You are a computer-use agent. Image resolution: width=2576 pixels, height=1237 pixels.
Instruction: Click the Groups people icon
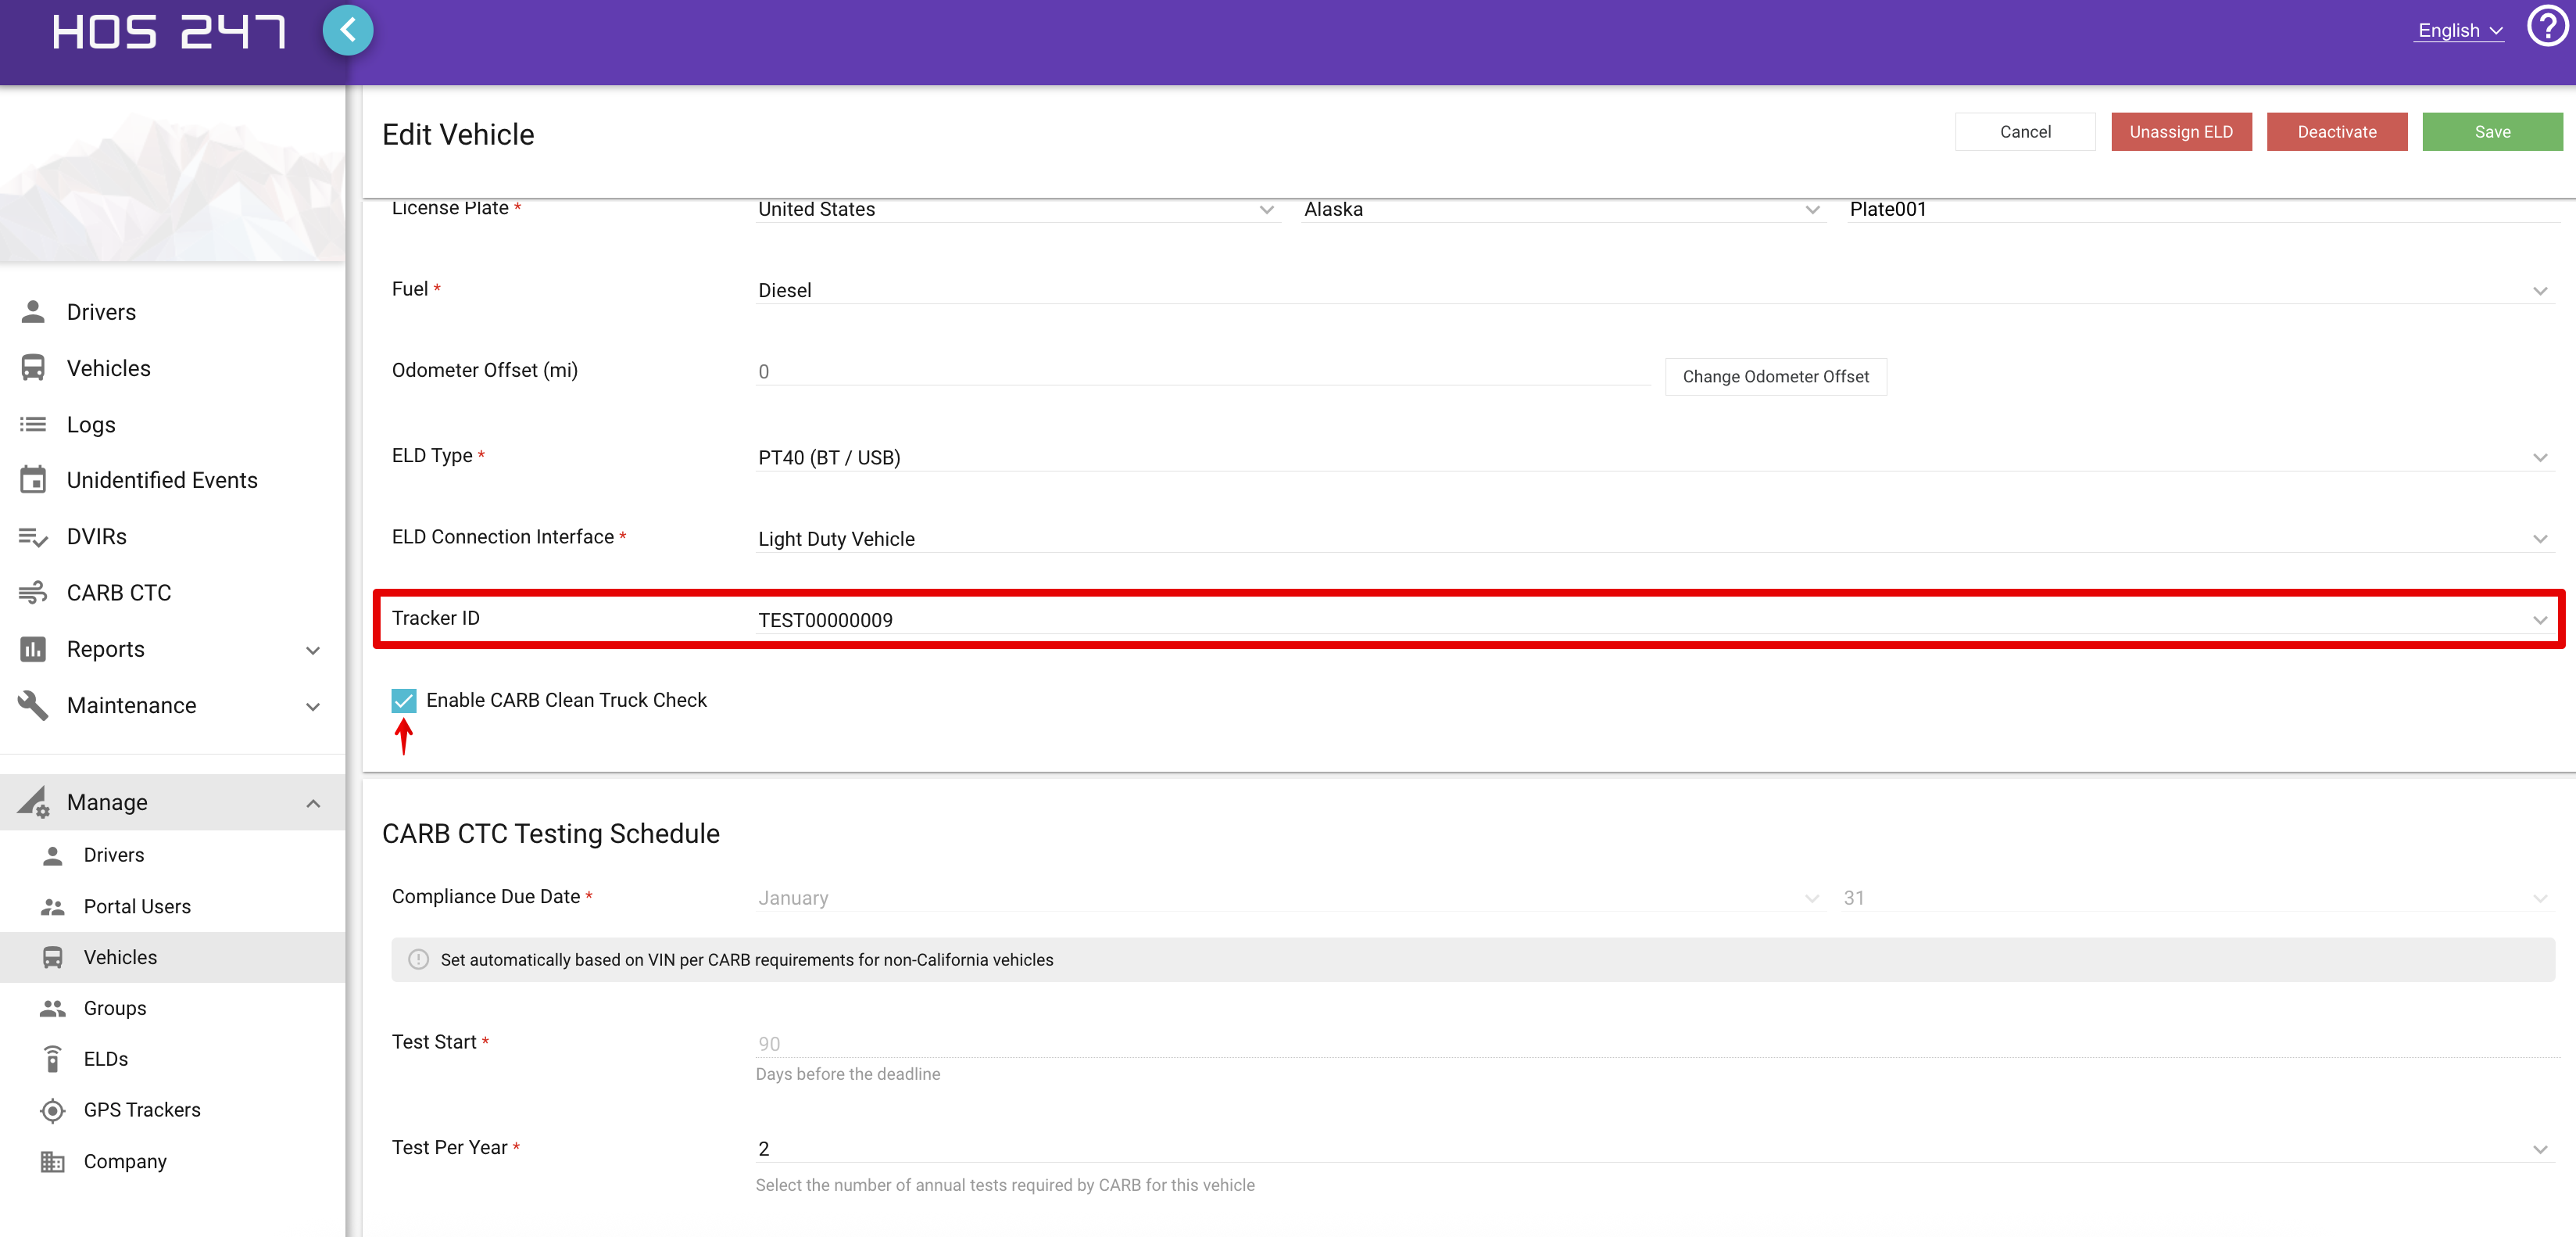pyautogui.click(x=53, y=1008)
